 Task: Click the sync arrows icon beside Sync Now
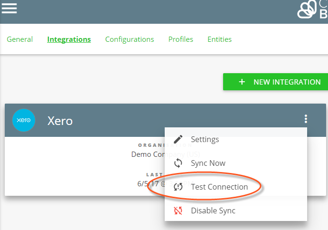178,163
